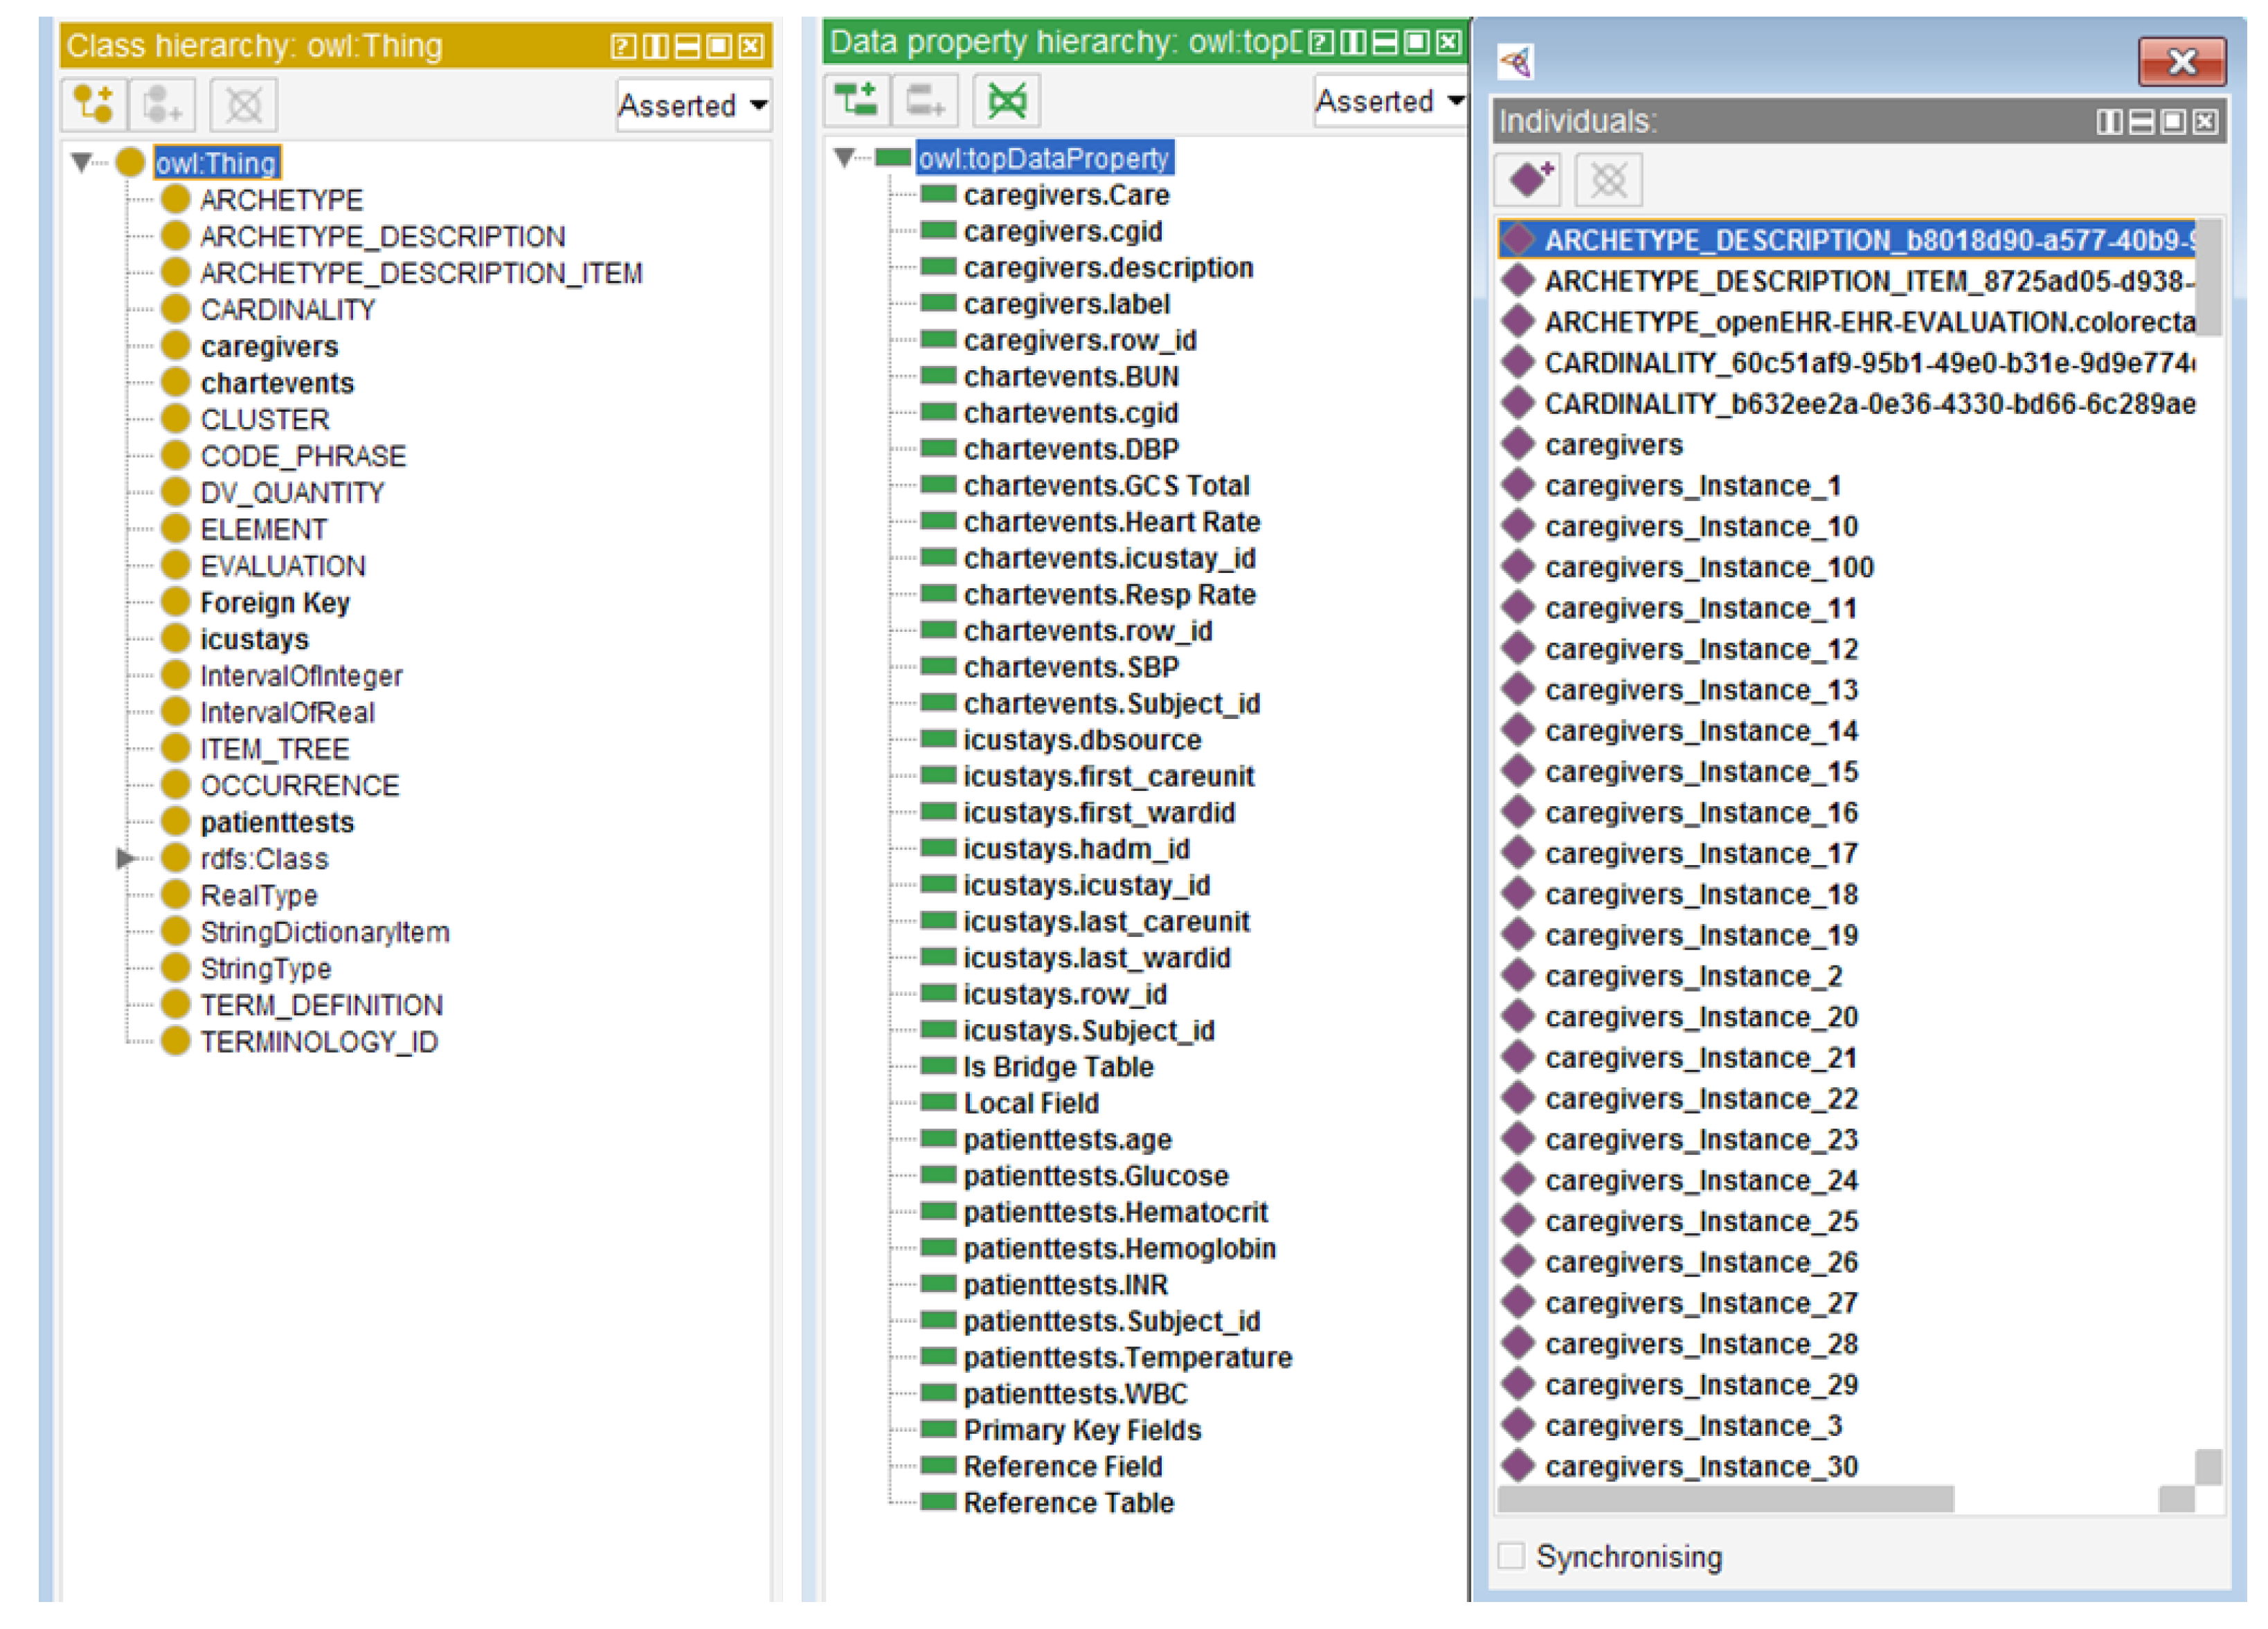Click the add subclass icon in the Class hierarchy panel
The image size is (2268, 1629).
(x=93, y=104)
